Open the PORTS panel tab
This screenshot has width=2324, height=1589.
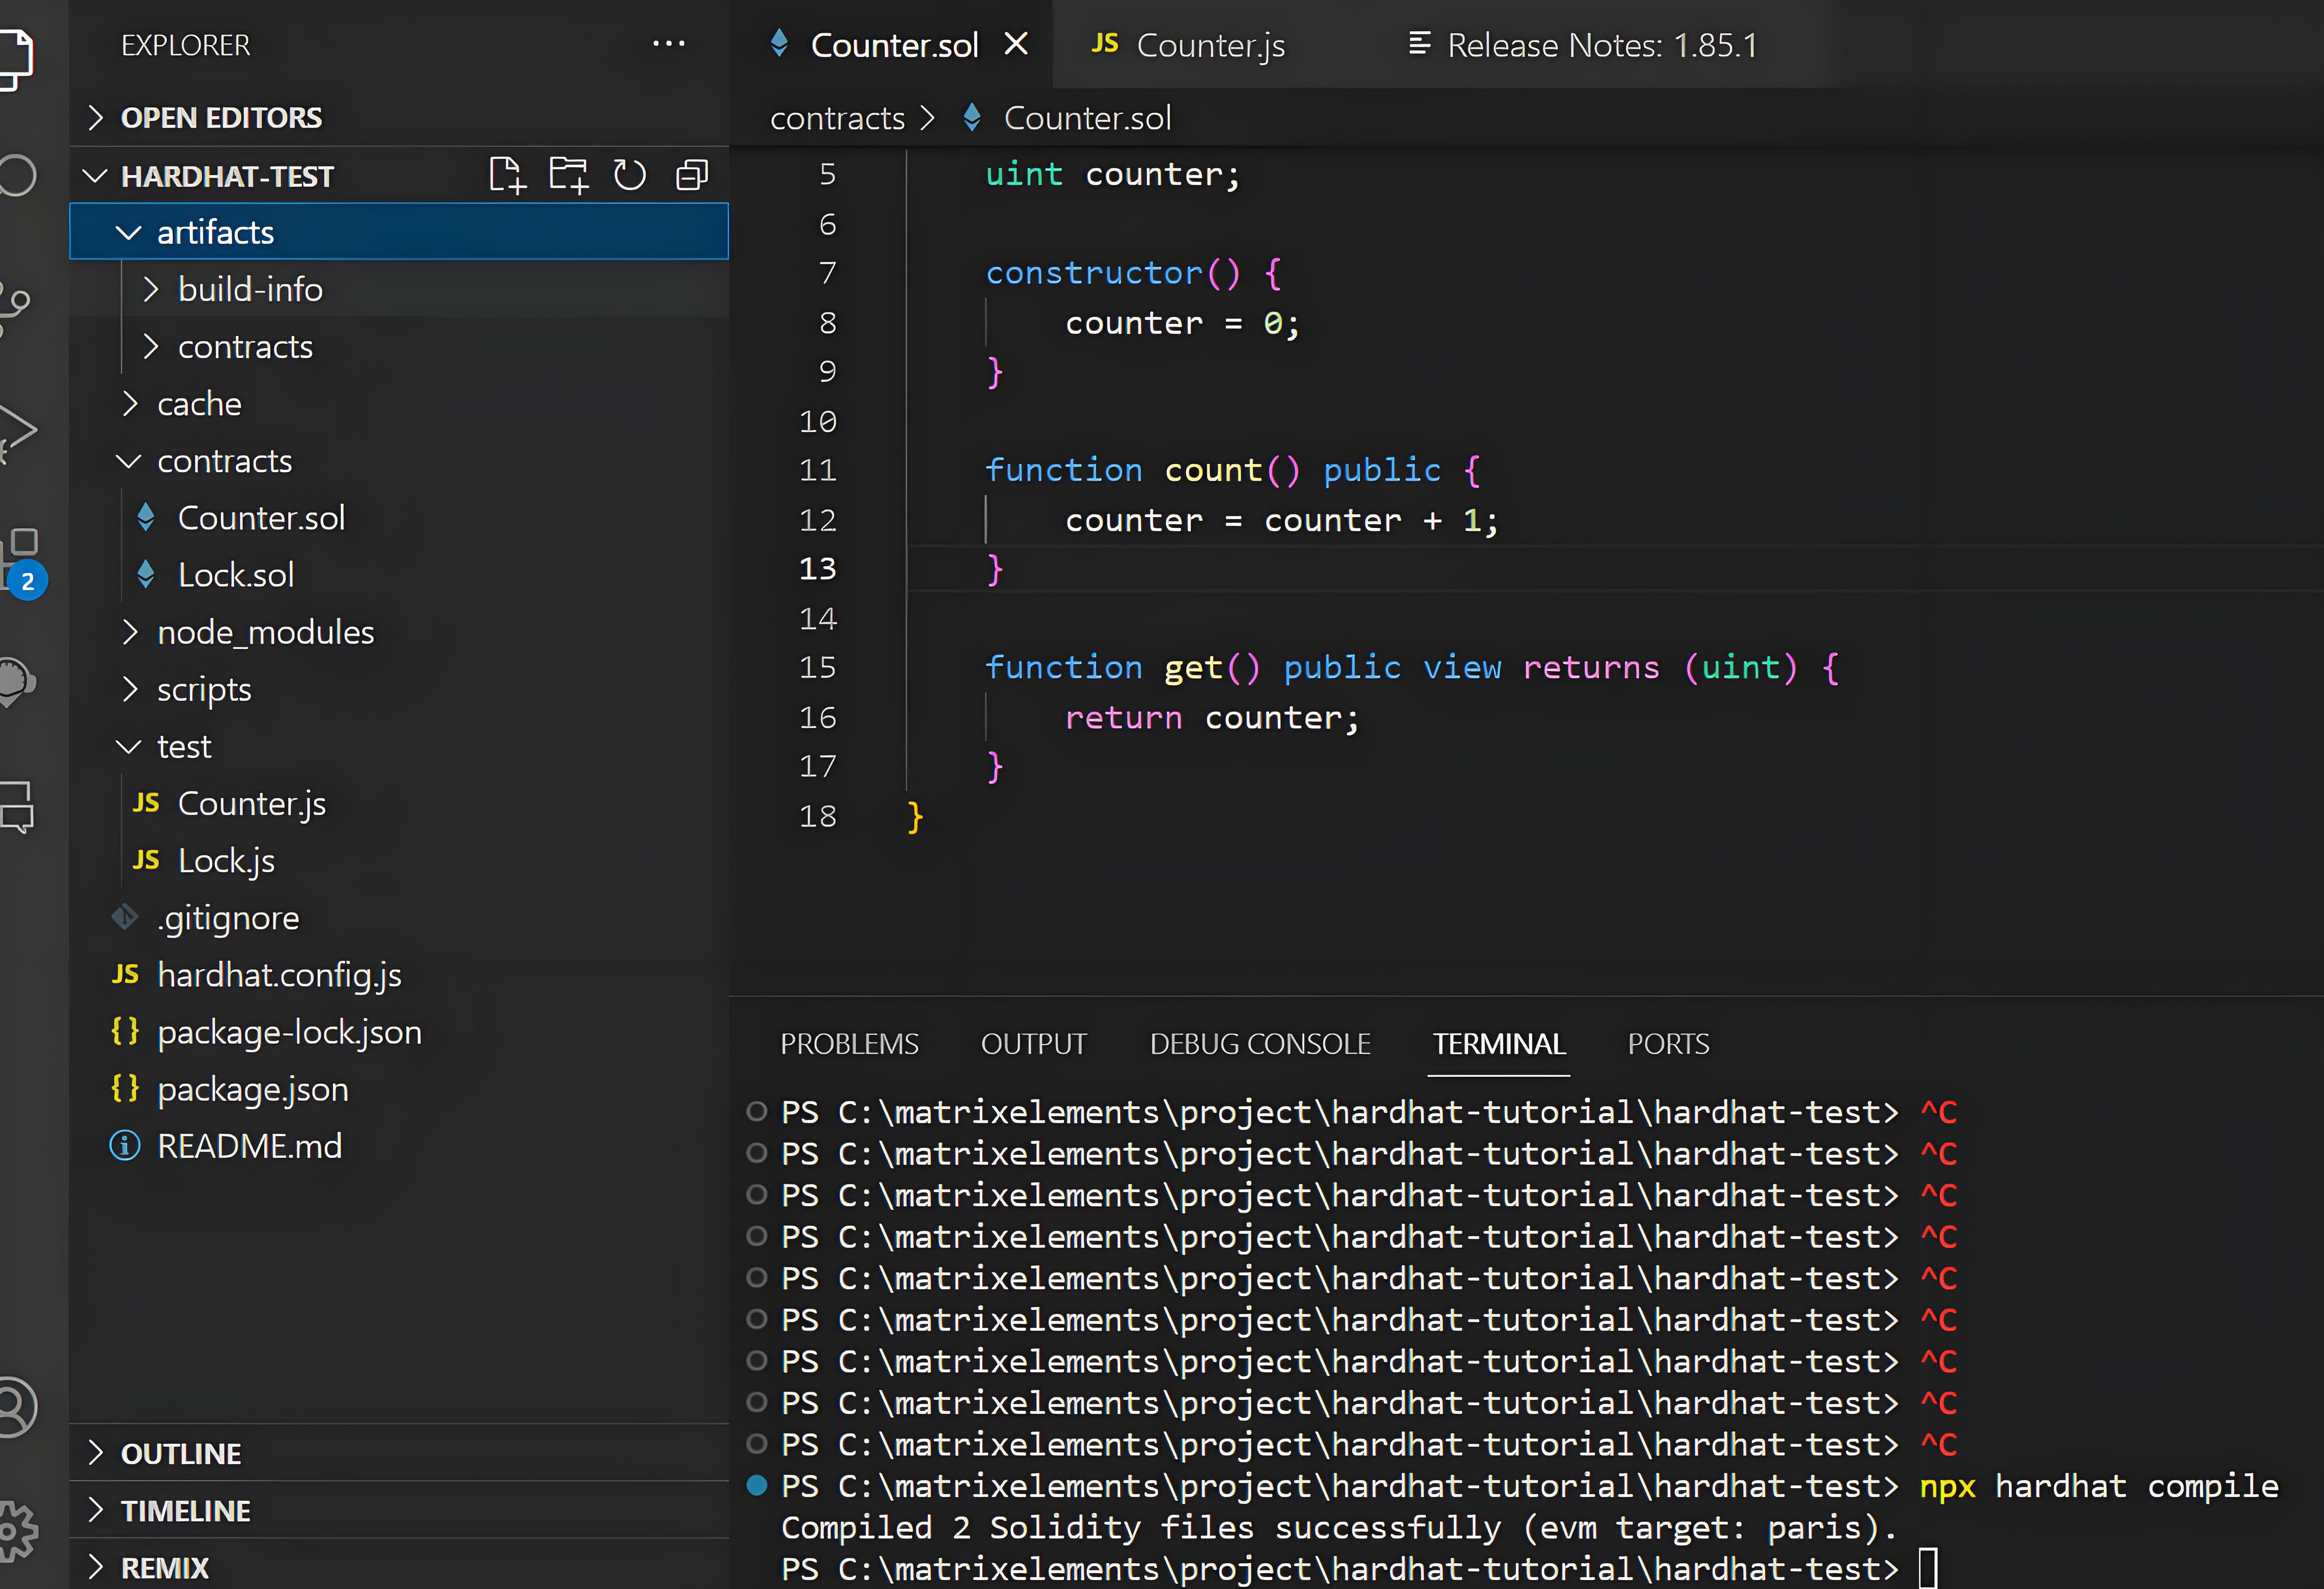(x=1668, y=1044)
